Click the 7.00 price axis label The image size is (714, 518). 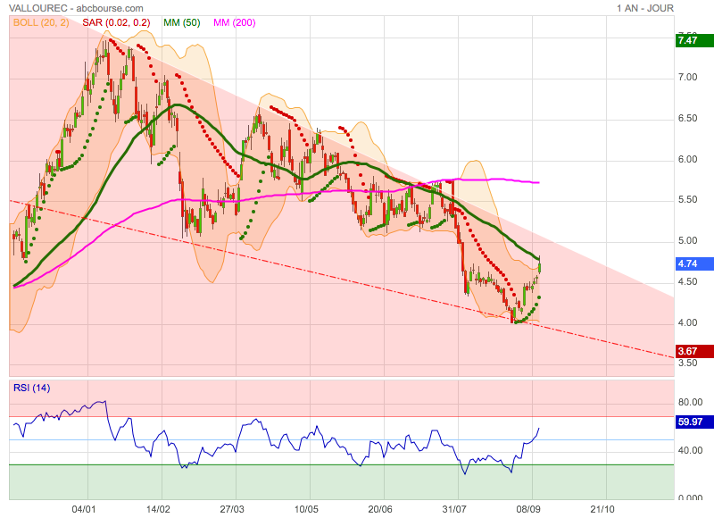click(687, 77)
